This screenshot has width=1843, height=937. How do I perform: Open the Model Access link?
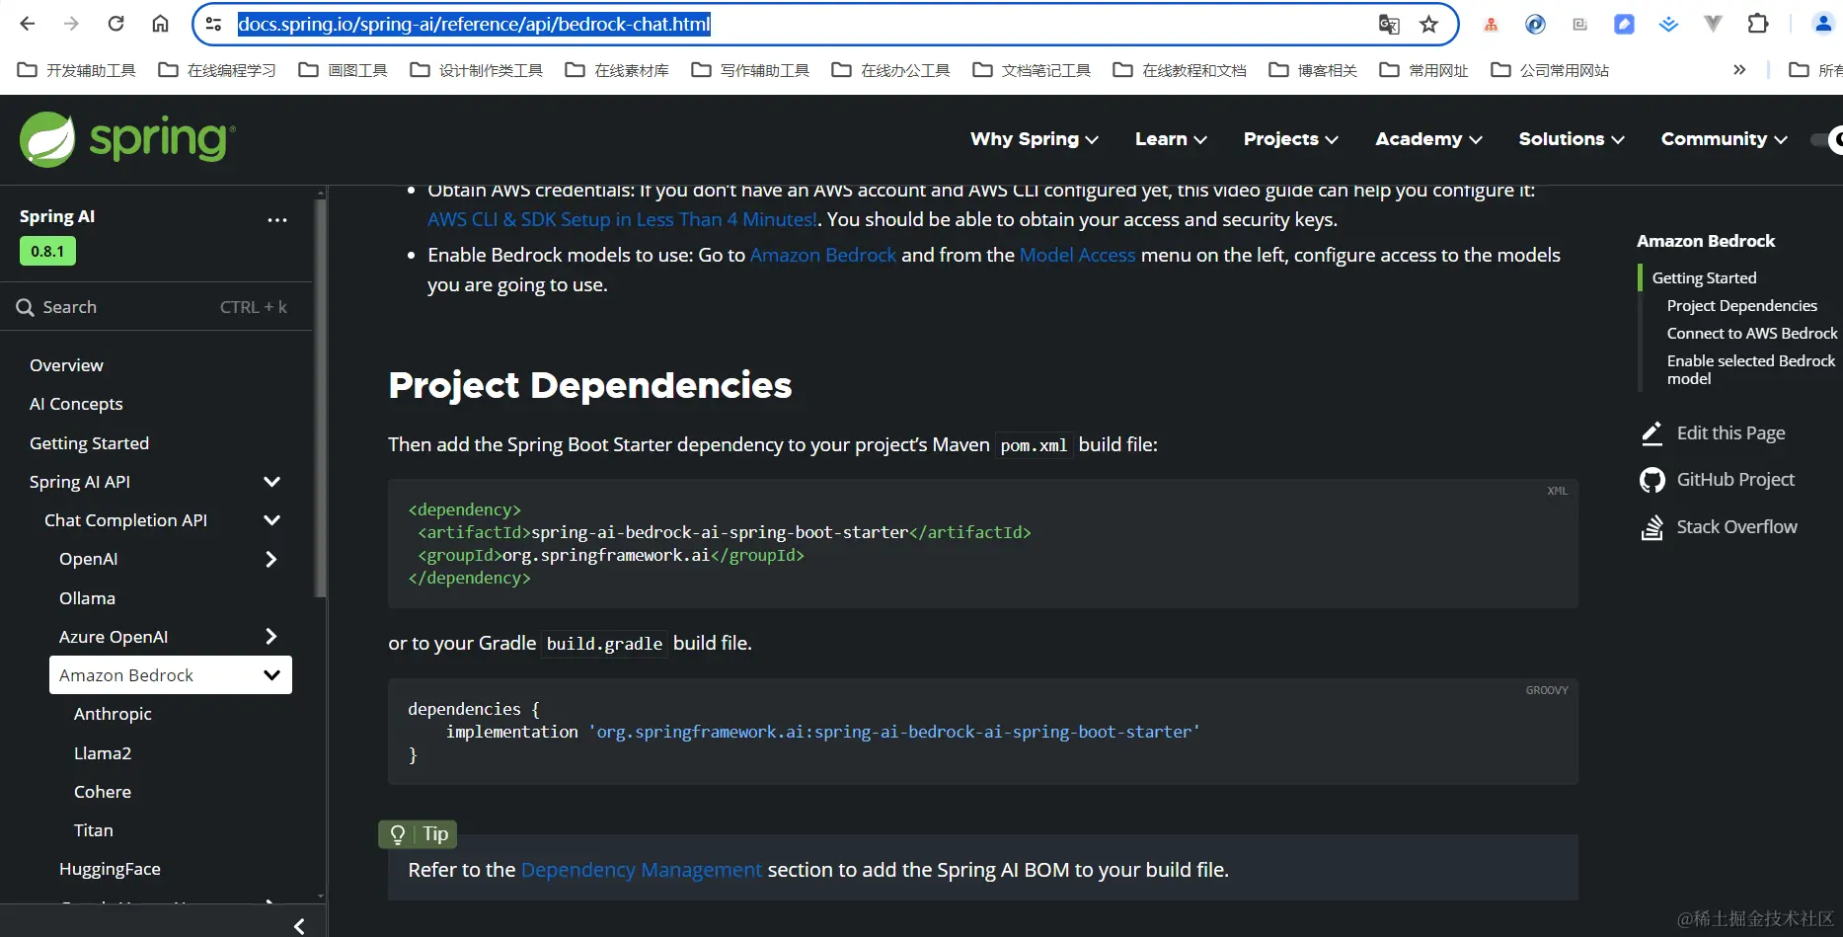(1077, 255)
